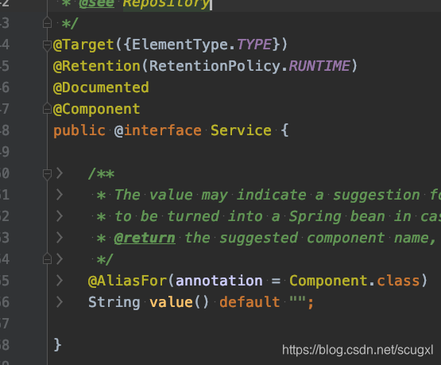This screenshot has height=365, width=441.
Task: Click the value() method name
Action: [179, 302]
